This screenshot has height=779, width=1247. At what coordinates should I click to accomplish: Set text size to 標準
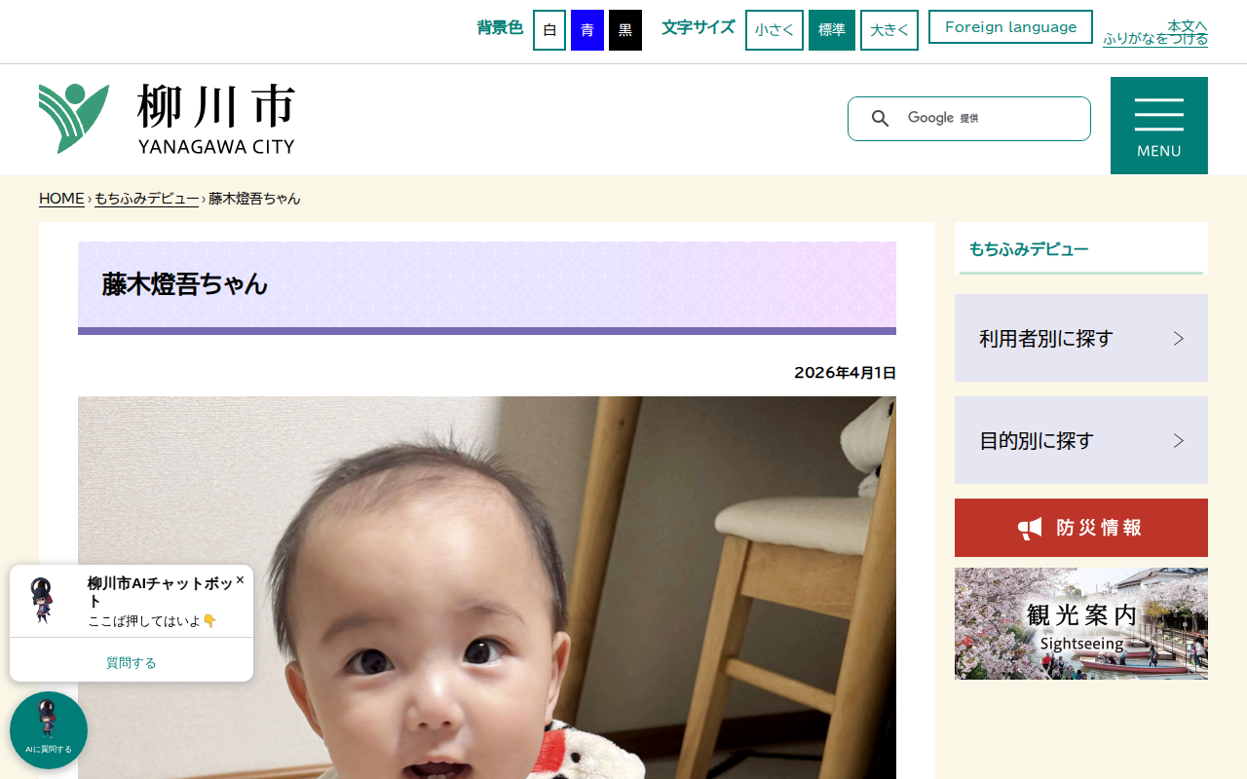click(x=832, y=30)
